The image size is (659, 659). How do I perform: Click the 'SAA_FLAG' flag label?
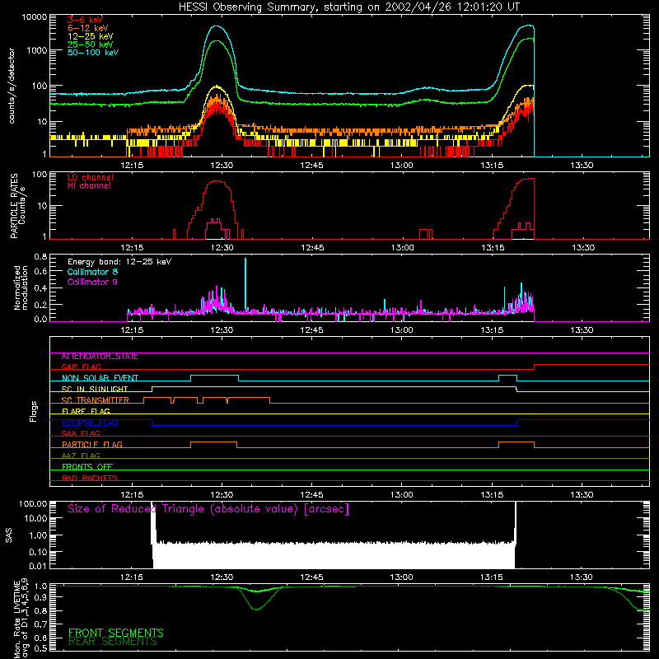point(81,434)
